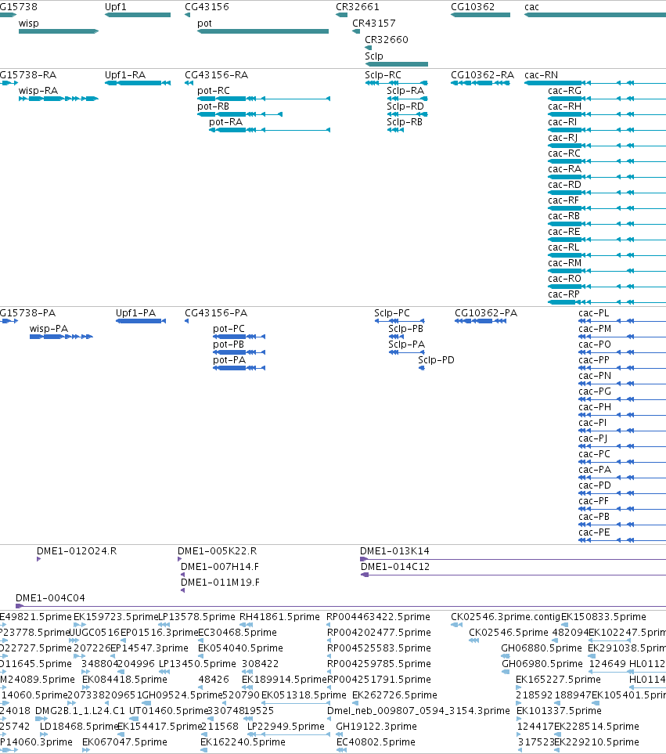Open the EC40802.5prime EST label
The height and width of the screenshot is (754, 666).
click(x=376, y=742)
